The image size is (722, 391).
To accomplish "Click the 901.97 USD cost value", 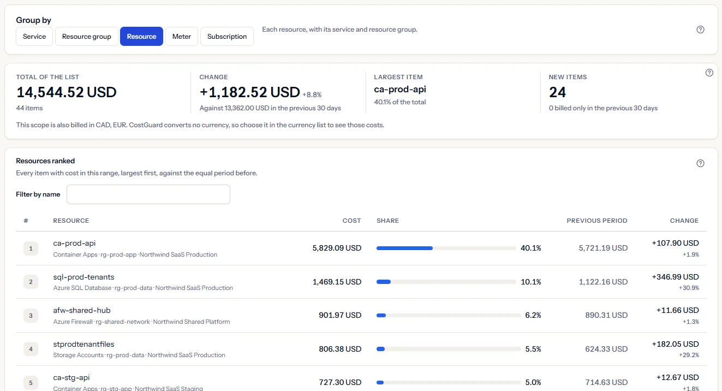I will click(x=340, y=315).
